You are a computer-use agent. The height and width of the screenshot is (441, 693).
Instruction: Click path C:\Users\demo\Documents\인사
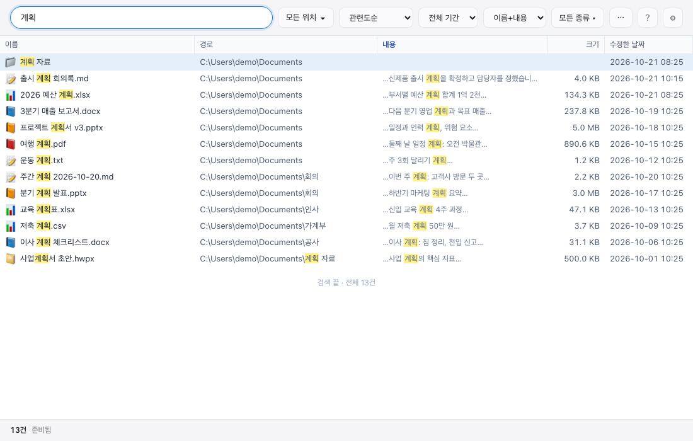pyautogui.click(x=259, y=209)
